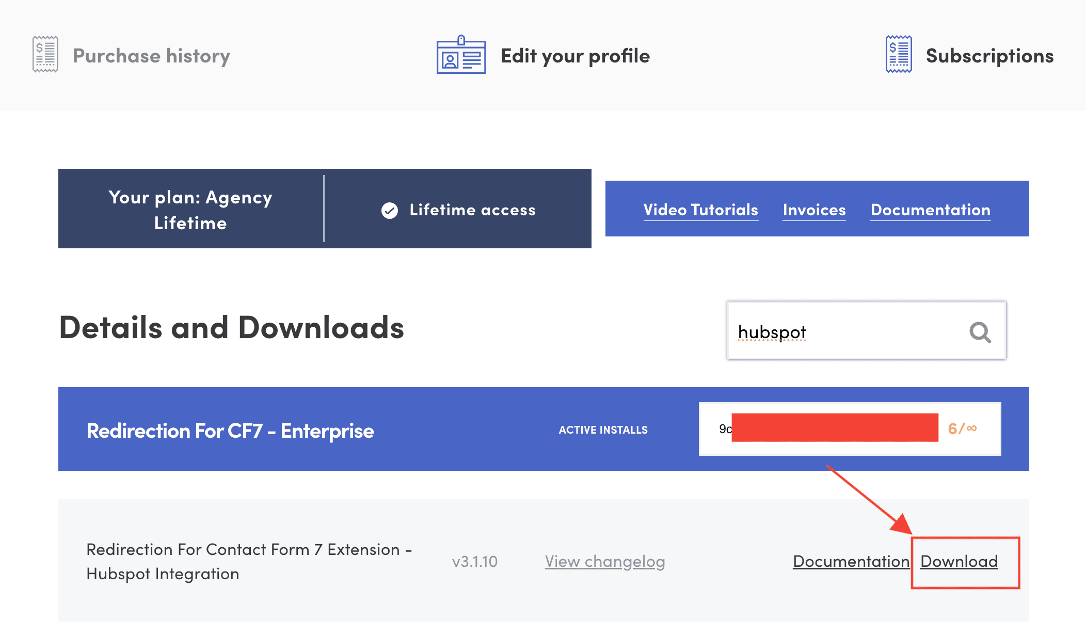The height and width of the screenshot is (636, 1086).
Task: Open Documentation link in the blue bar
Action: click(x=930, y=210)
